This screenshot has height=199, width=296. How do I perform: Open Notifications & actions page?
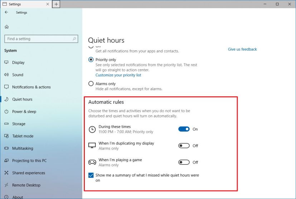tap(31, 87)
